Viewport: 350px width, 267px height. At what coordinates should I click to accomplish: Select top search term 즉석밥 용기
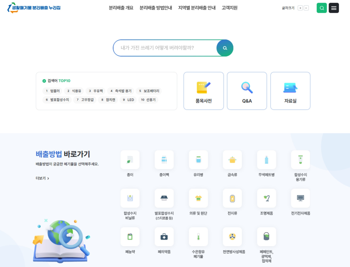tap(121, 91)
